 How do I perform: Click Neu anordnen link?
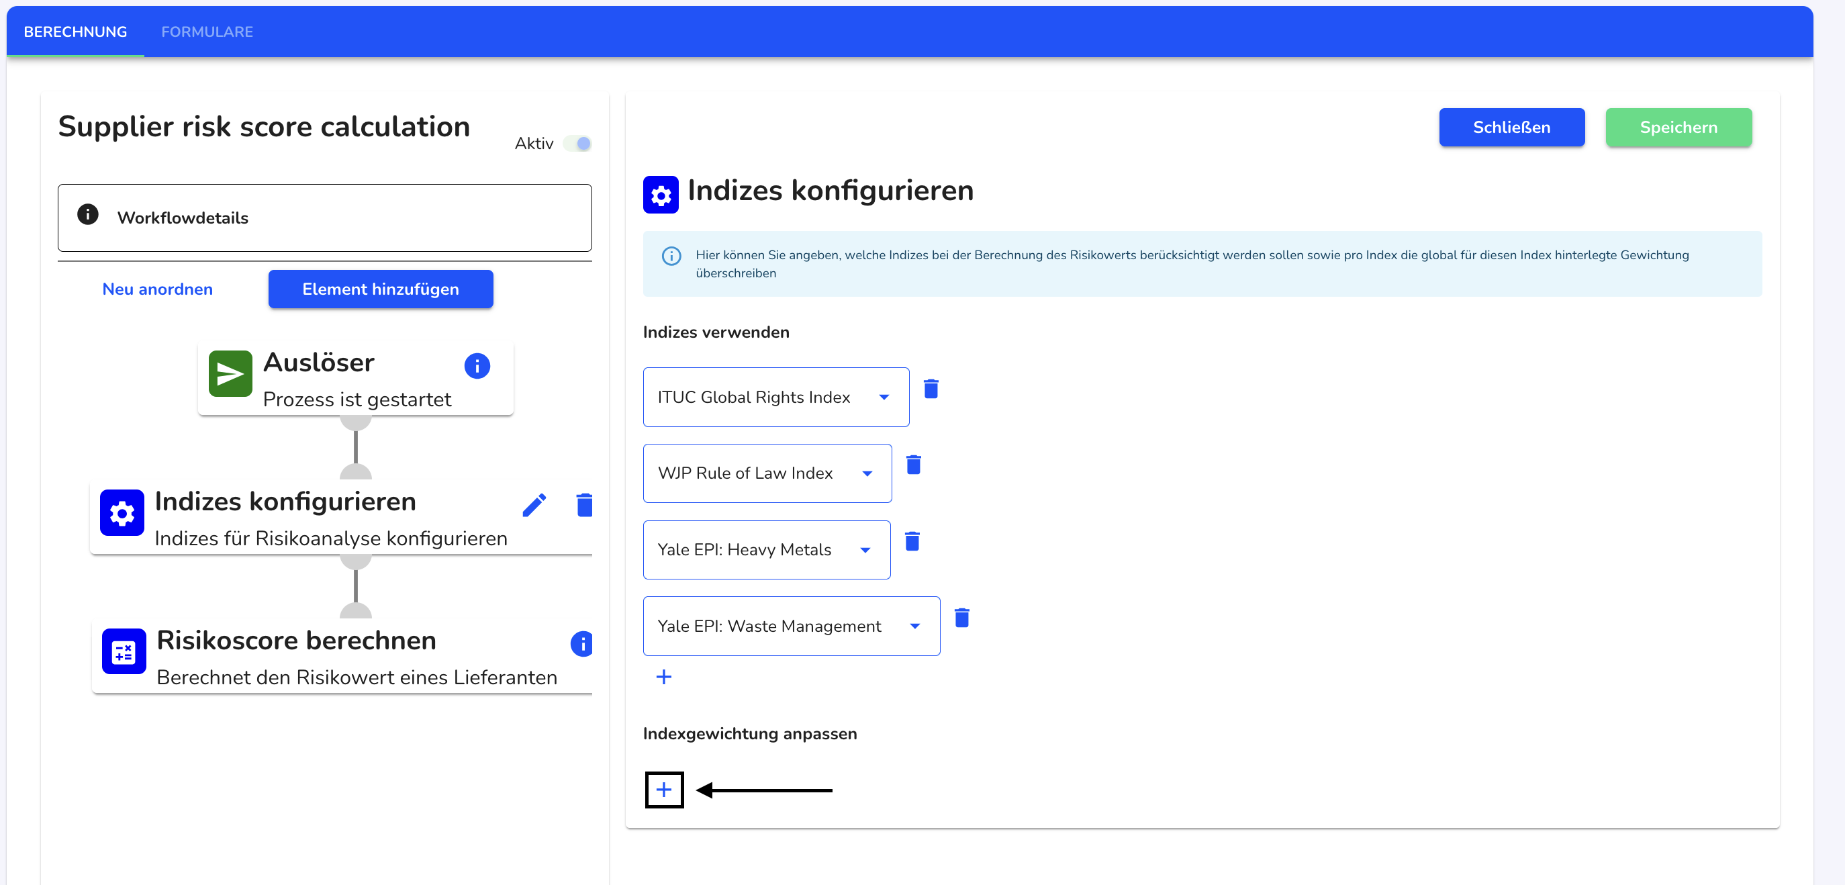click(158, 289)
